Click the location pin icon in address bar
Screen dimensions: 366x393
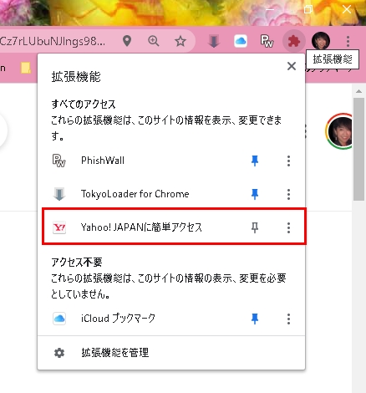tap(127, 41)
